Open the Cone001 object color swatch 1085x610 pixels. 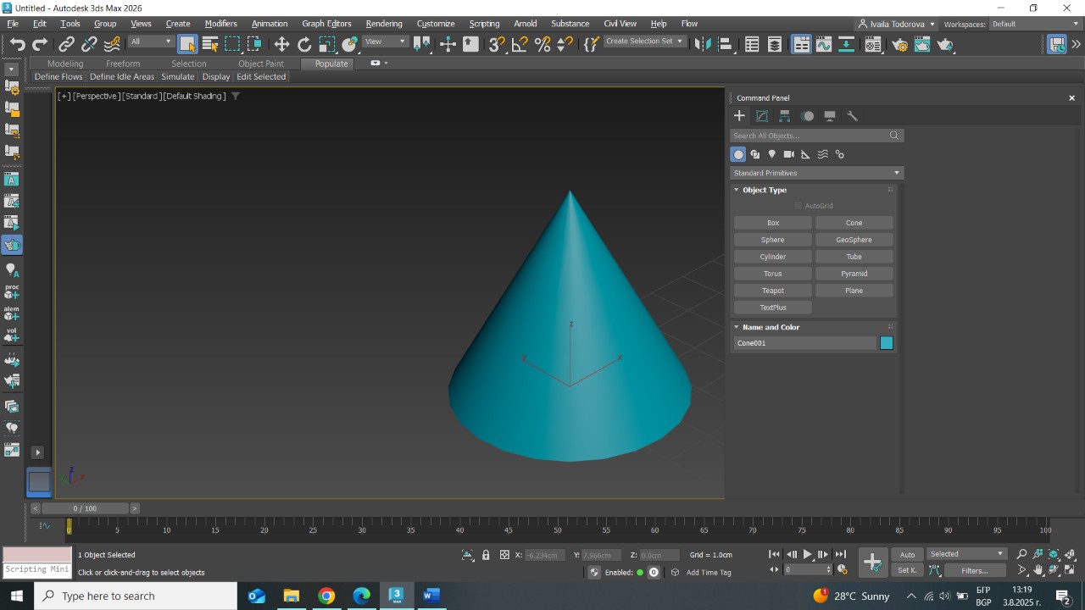(x=886, y=343)
